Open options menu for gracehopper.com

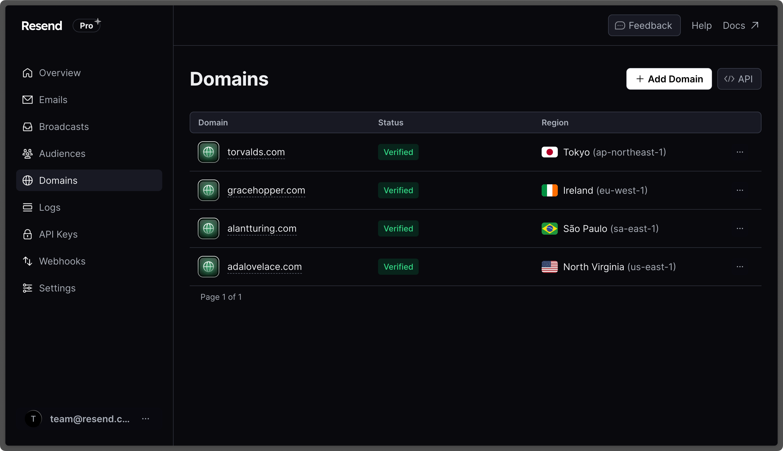[740, 190]
